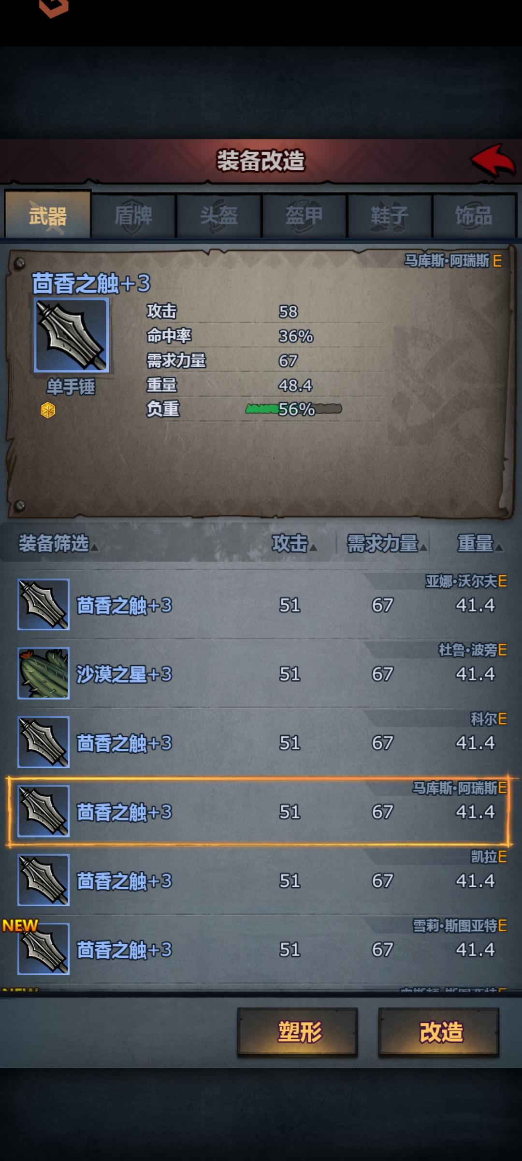Switch to the 头盔 tab
This screenshot has width=522, height=1161.
(219, 216)
